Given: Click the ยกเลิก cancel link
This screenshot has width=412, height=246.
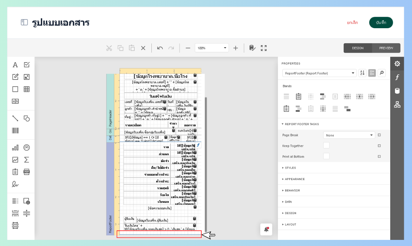Looking at the screenshot, I should pos(352,23).
